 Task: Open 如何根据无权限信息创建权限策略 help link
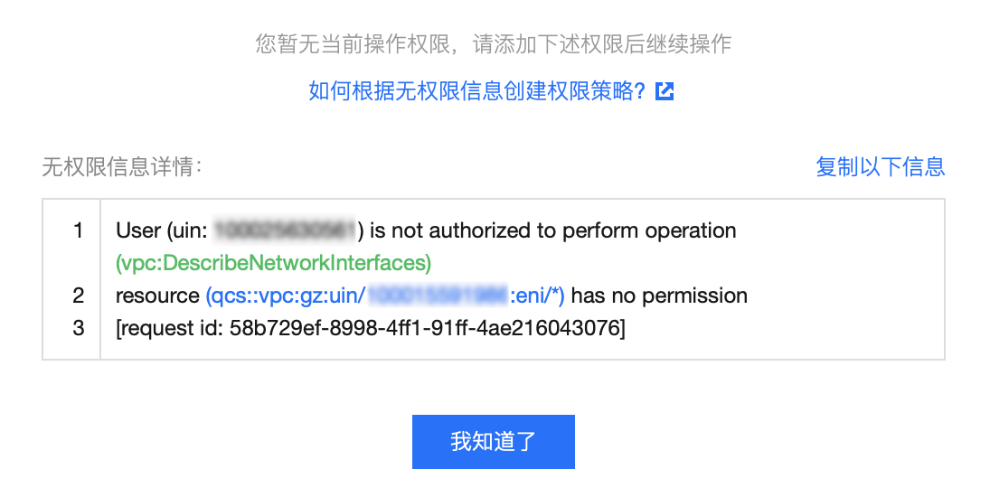pos(477,91)
